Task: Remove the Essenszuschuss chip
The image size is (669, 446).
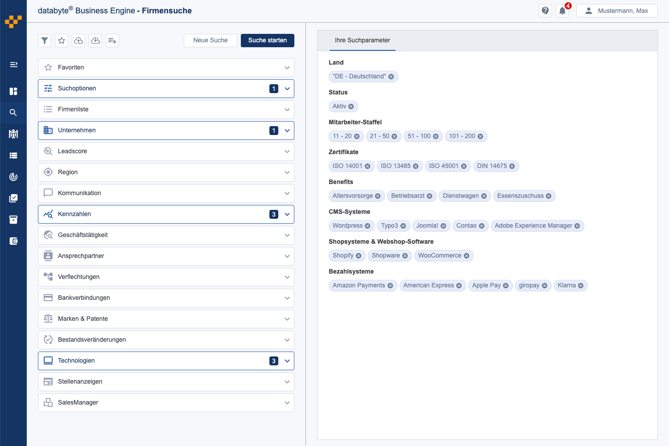Action: (x=549, y=196)
